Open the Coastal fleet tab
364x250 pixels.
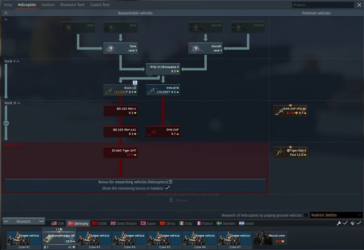point(100,5)
